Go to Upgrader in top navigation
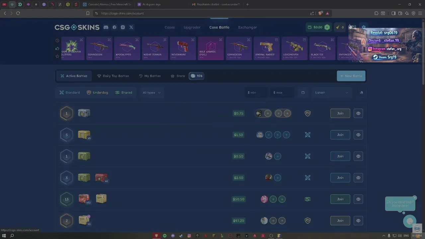 coord(192,27)
